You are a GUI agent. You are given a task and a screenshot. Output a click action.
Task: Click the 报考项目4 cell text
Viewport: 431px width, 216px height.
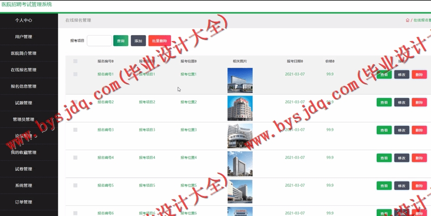[x=147, y=158]
